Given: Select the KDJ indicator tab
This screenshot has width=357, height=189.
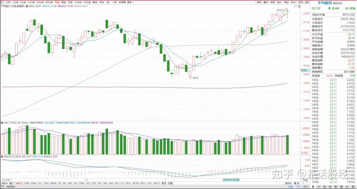Looking at the screenshot, I should [x=116, y=183].
